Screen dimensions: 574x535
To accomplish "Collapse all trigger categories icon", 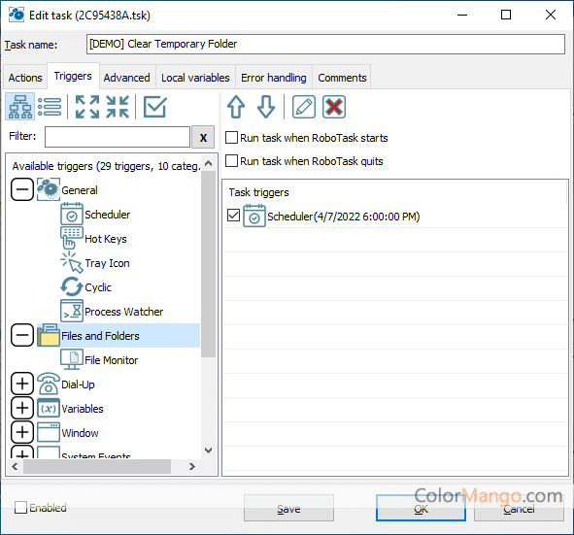I will coord(118,107).
